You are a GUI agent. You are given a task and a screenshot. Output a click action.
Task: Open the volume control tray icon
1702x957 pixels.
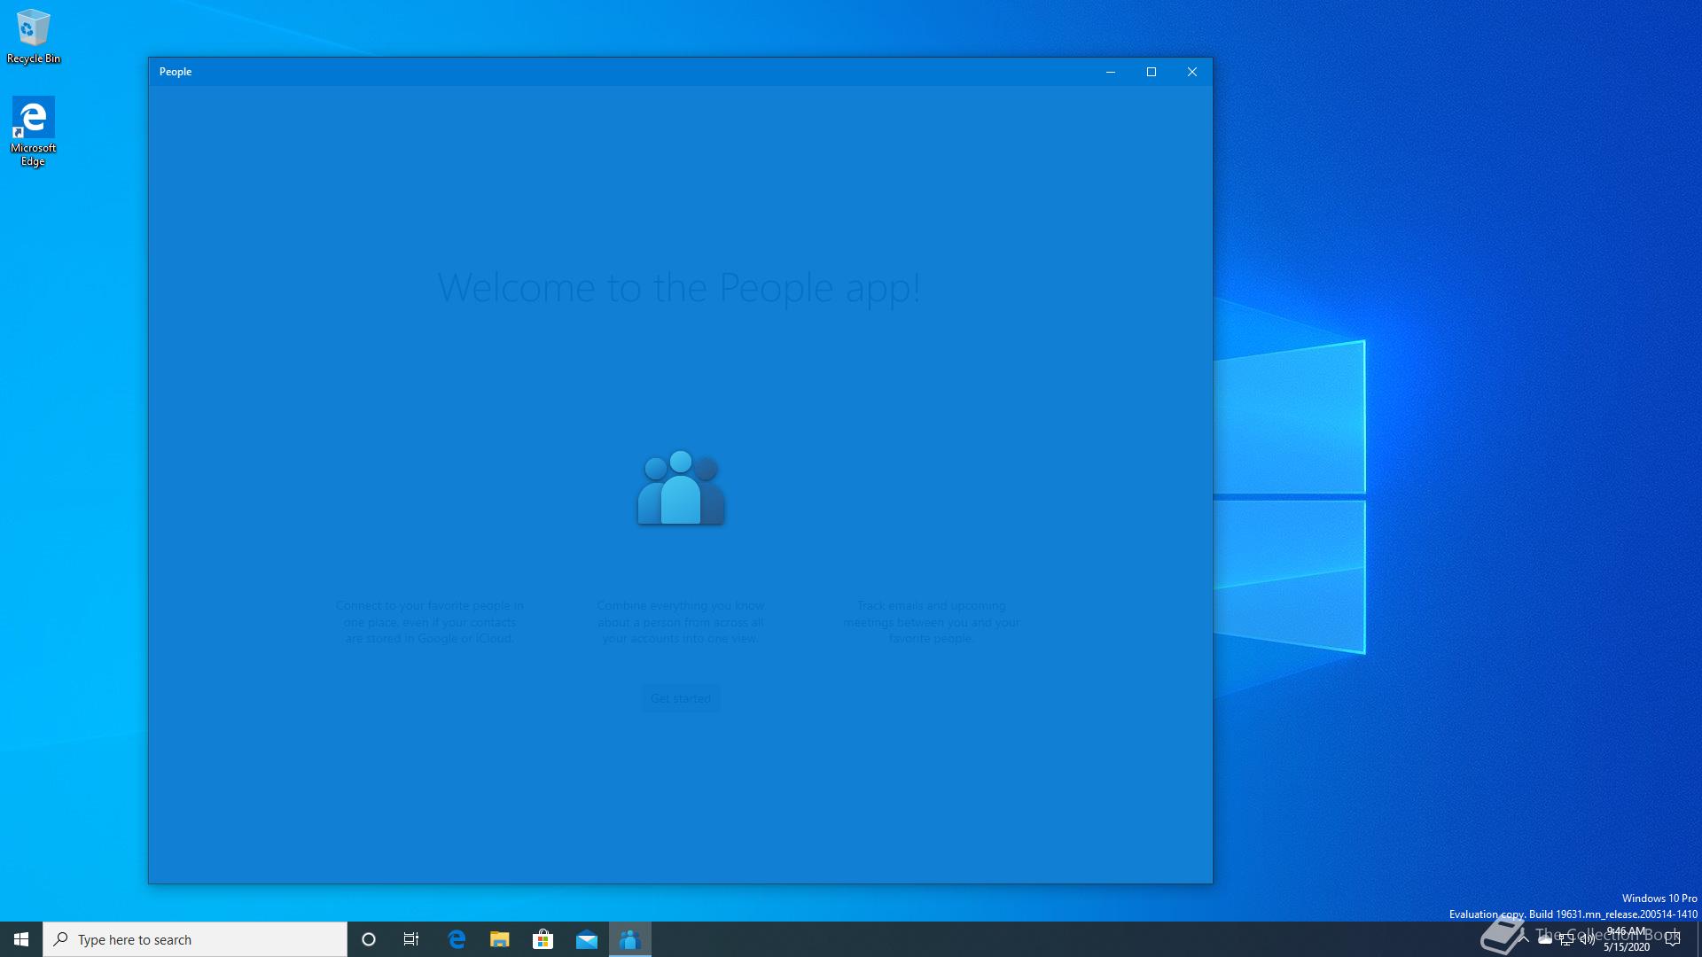tap(1588, 939)
